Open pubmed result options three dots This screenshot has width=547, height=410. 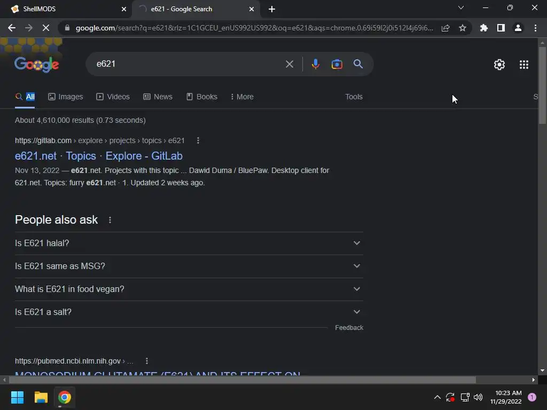pyautogui.click(x=147, y=361)
